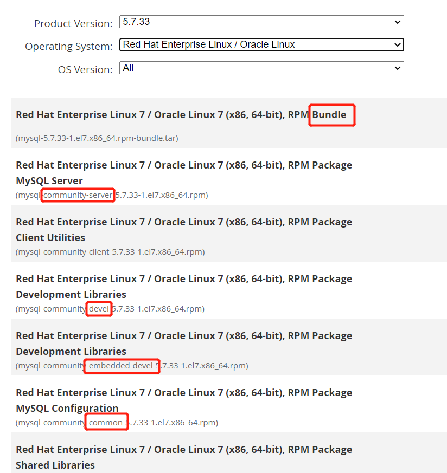Click the mysql-community-embedded-devel rpm filename
Viewport: 447px width, 473px height.
tap(132, 366)
